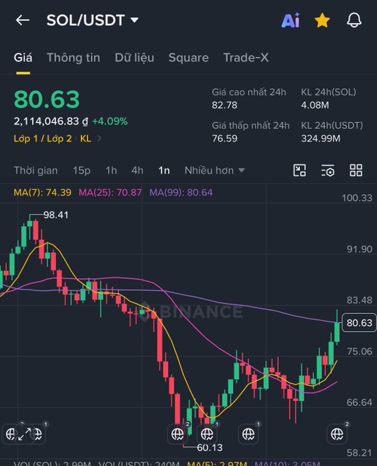Select the 15p timeframe
The width and height of the screenshot is (377, 466).
[x=82, y=171]
